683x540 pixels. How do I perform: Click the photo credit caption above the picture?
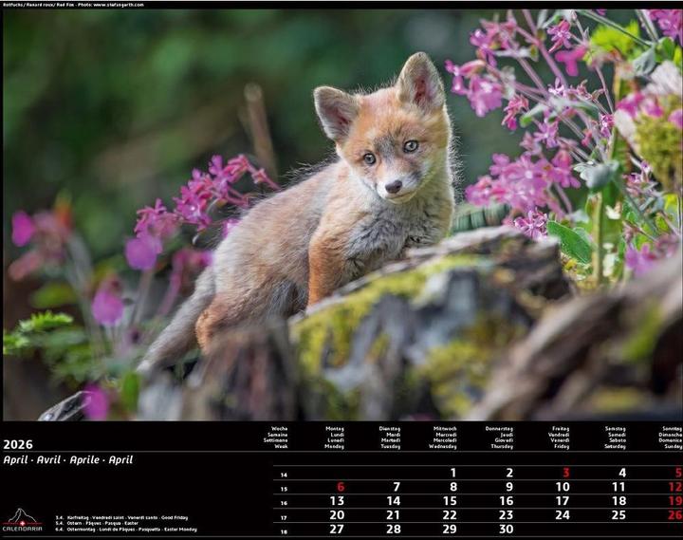coord(73,5)
